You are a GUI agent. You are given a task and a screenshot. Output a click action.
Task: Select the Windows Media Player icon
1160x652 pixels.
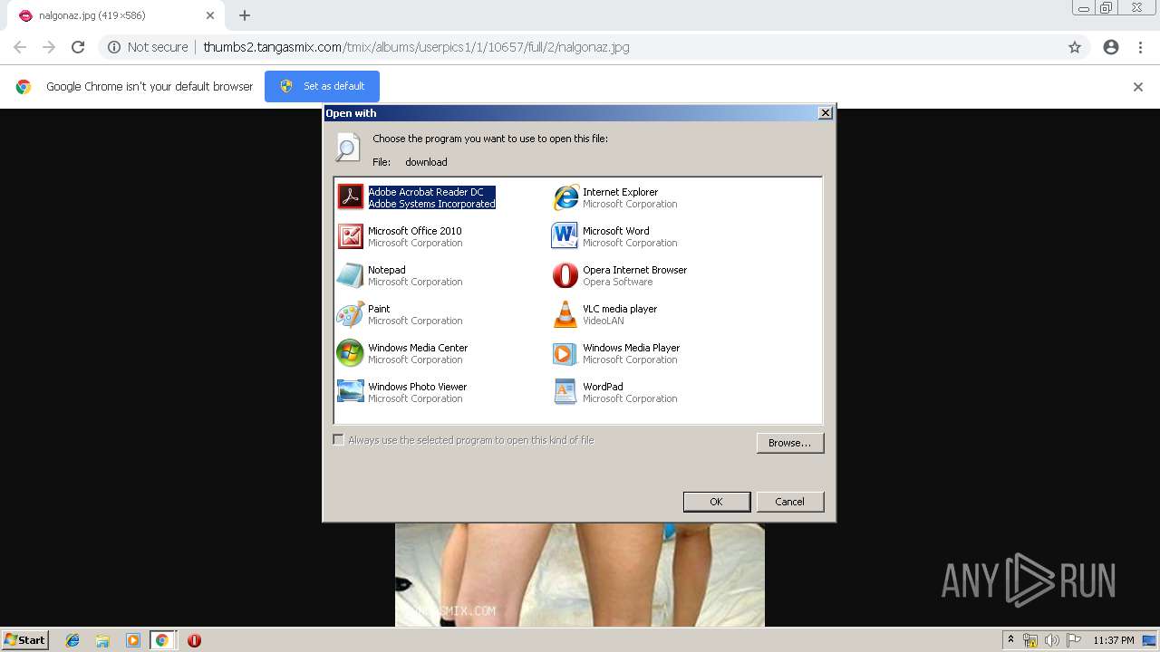coord(565,352)
